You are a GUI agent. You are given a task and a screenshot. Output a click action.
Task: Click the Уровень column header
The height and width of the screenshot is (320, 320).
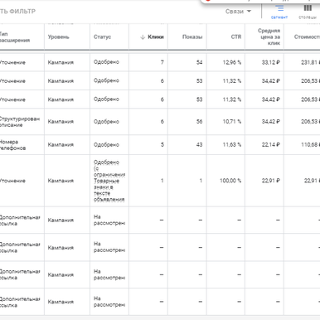pyautogui.click(x=58, y=37)
